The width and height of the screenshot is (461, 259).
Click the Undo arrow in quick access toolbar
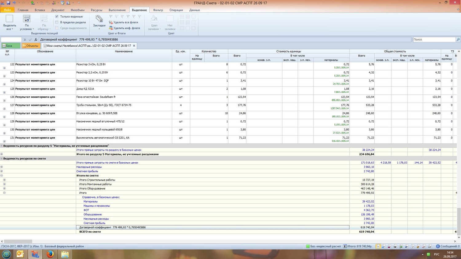coord(14,3)
